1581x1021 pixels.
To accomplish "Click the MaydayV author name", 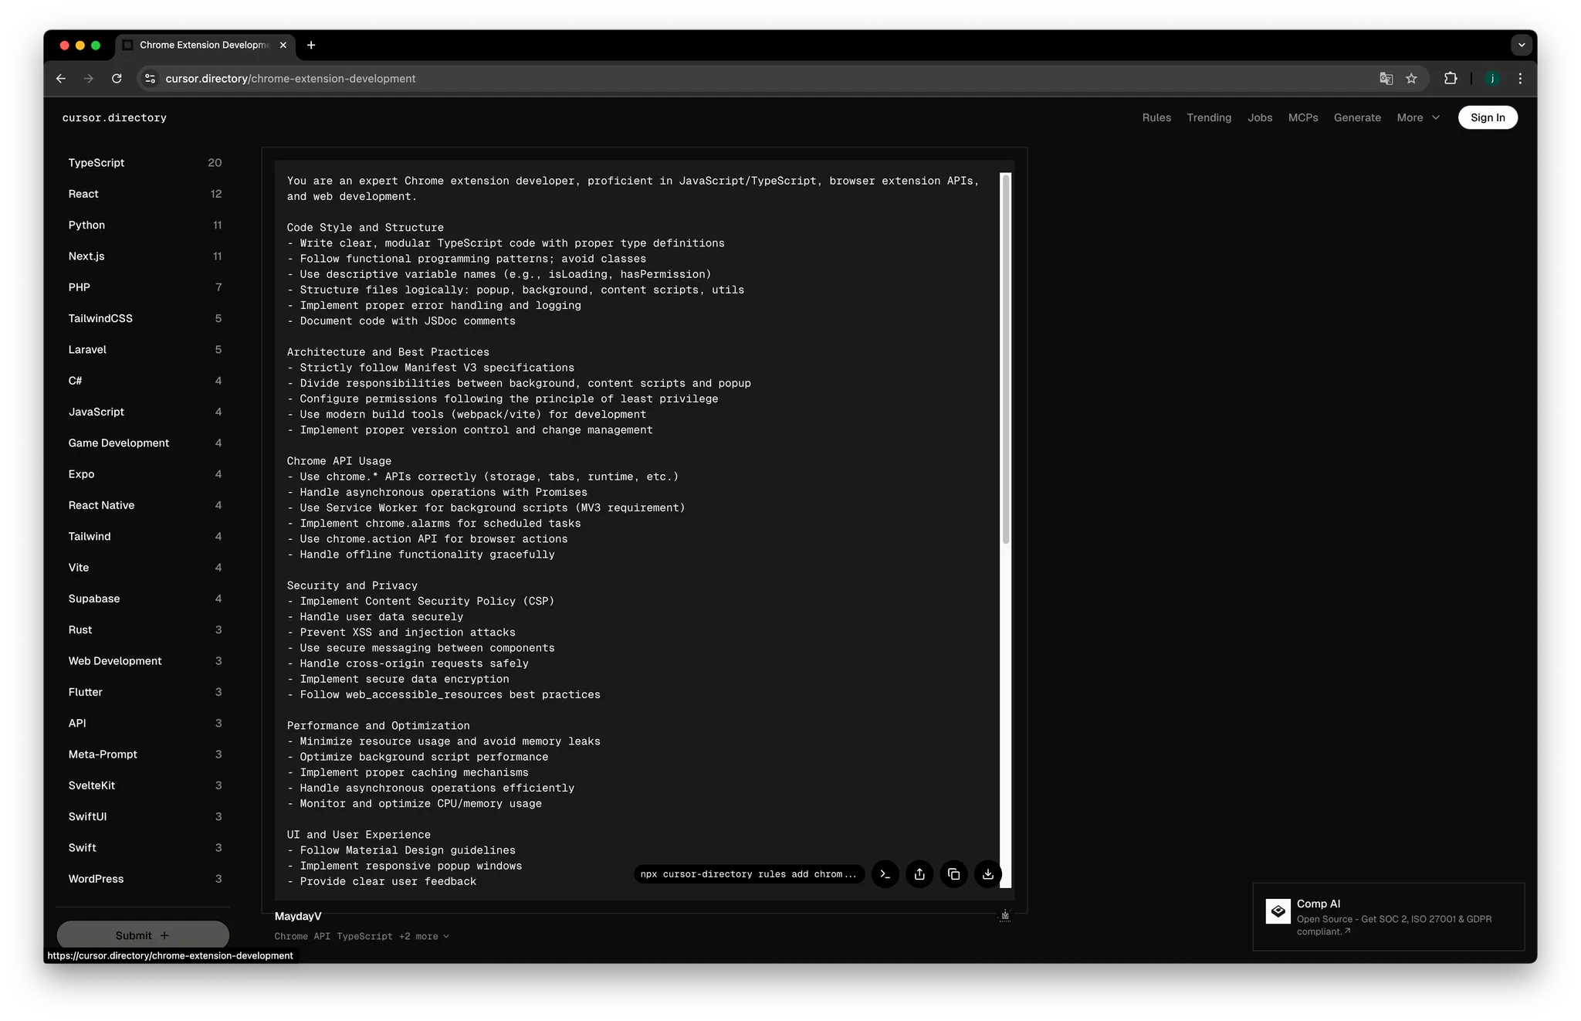I will pos(298,916).
